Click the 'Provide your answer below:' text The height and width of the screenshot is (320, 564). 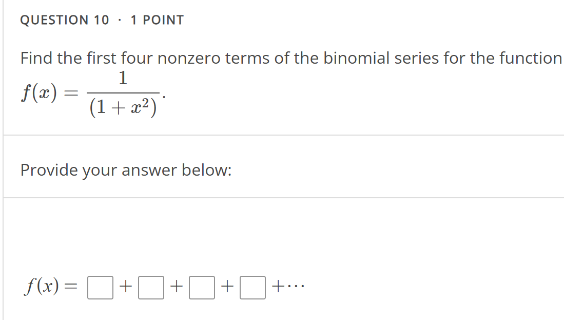[126, 170]
